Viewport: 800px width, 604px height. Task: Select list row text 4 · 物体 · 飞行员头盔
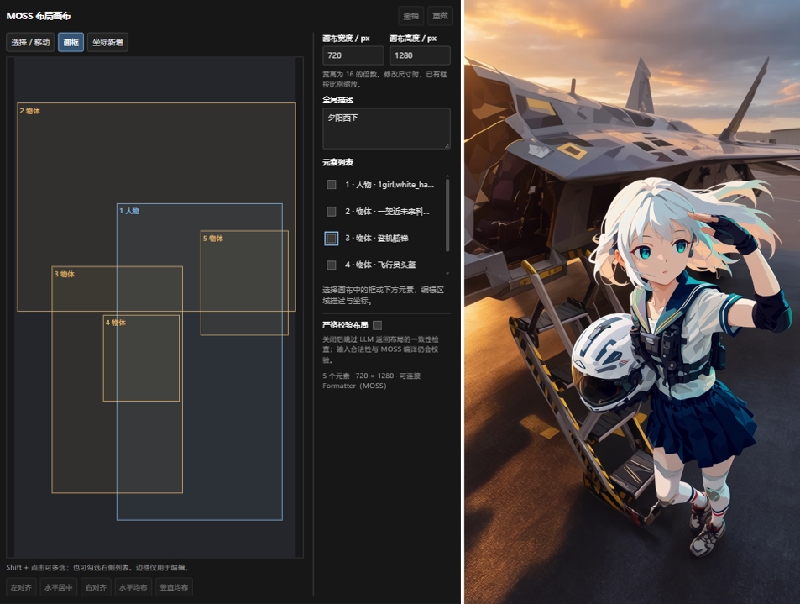click(380, 265)
